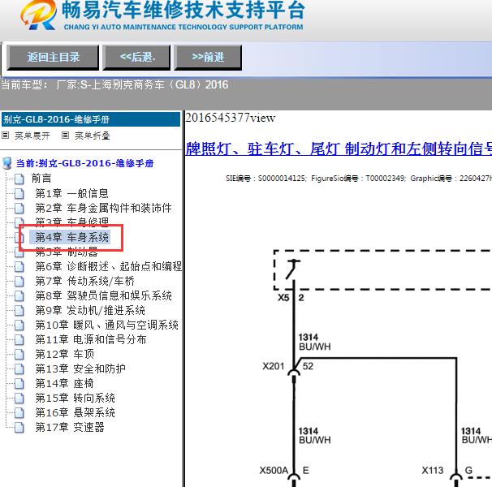Open the 前言 tree entry

[41, 179]
